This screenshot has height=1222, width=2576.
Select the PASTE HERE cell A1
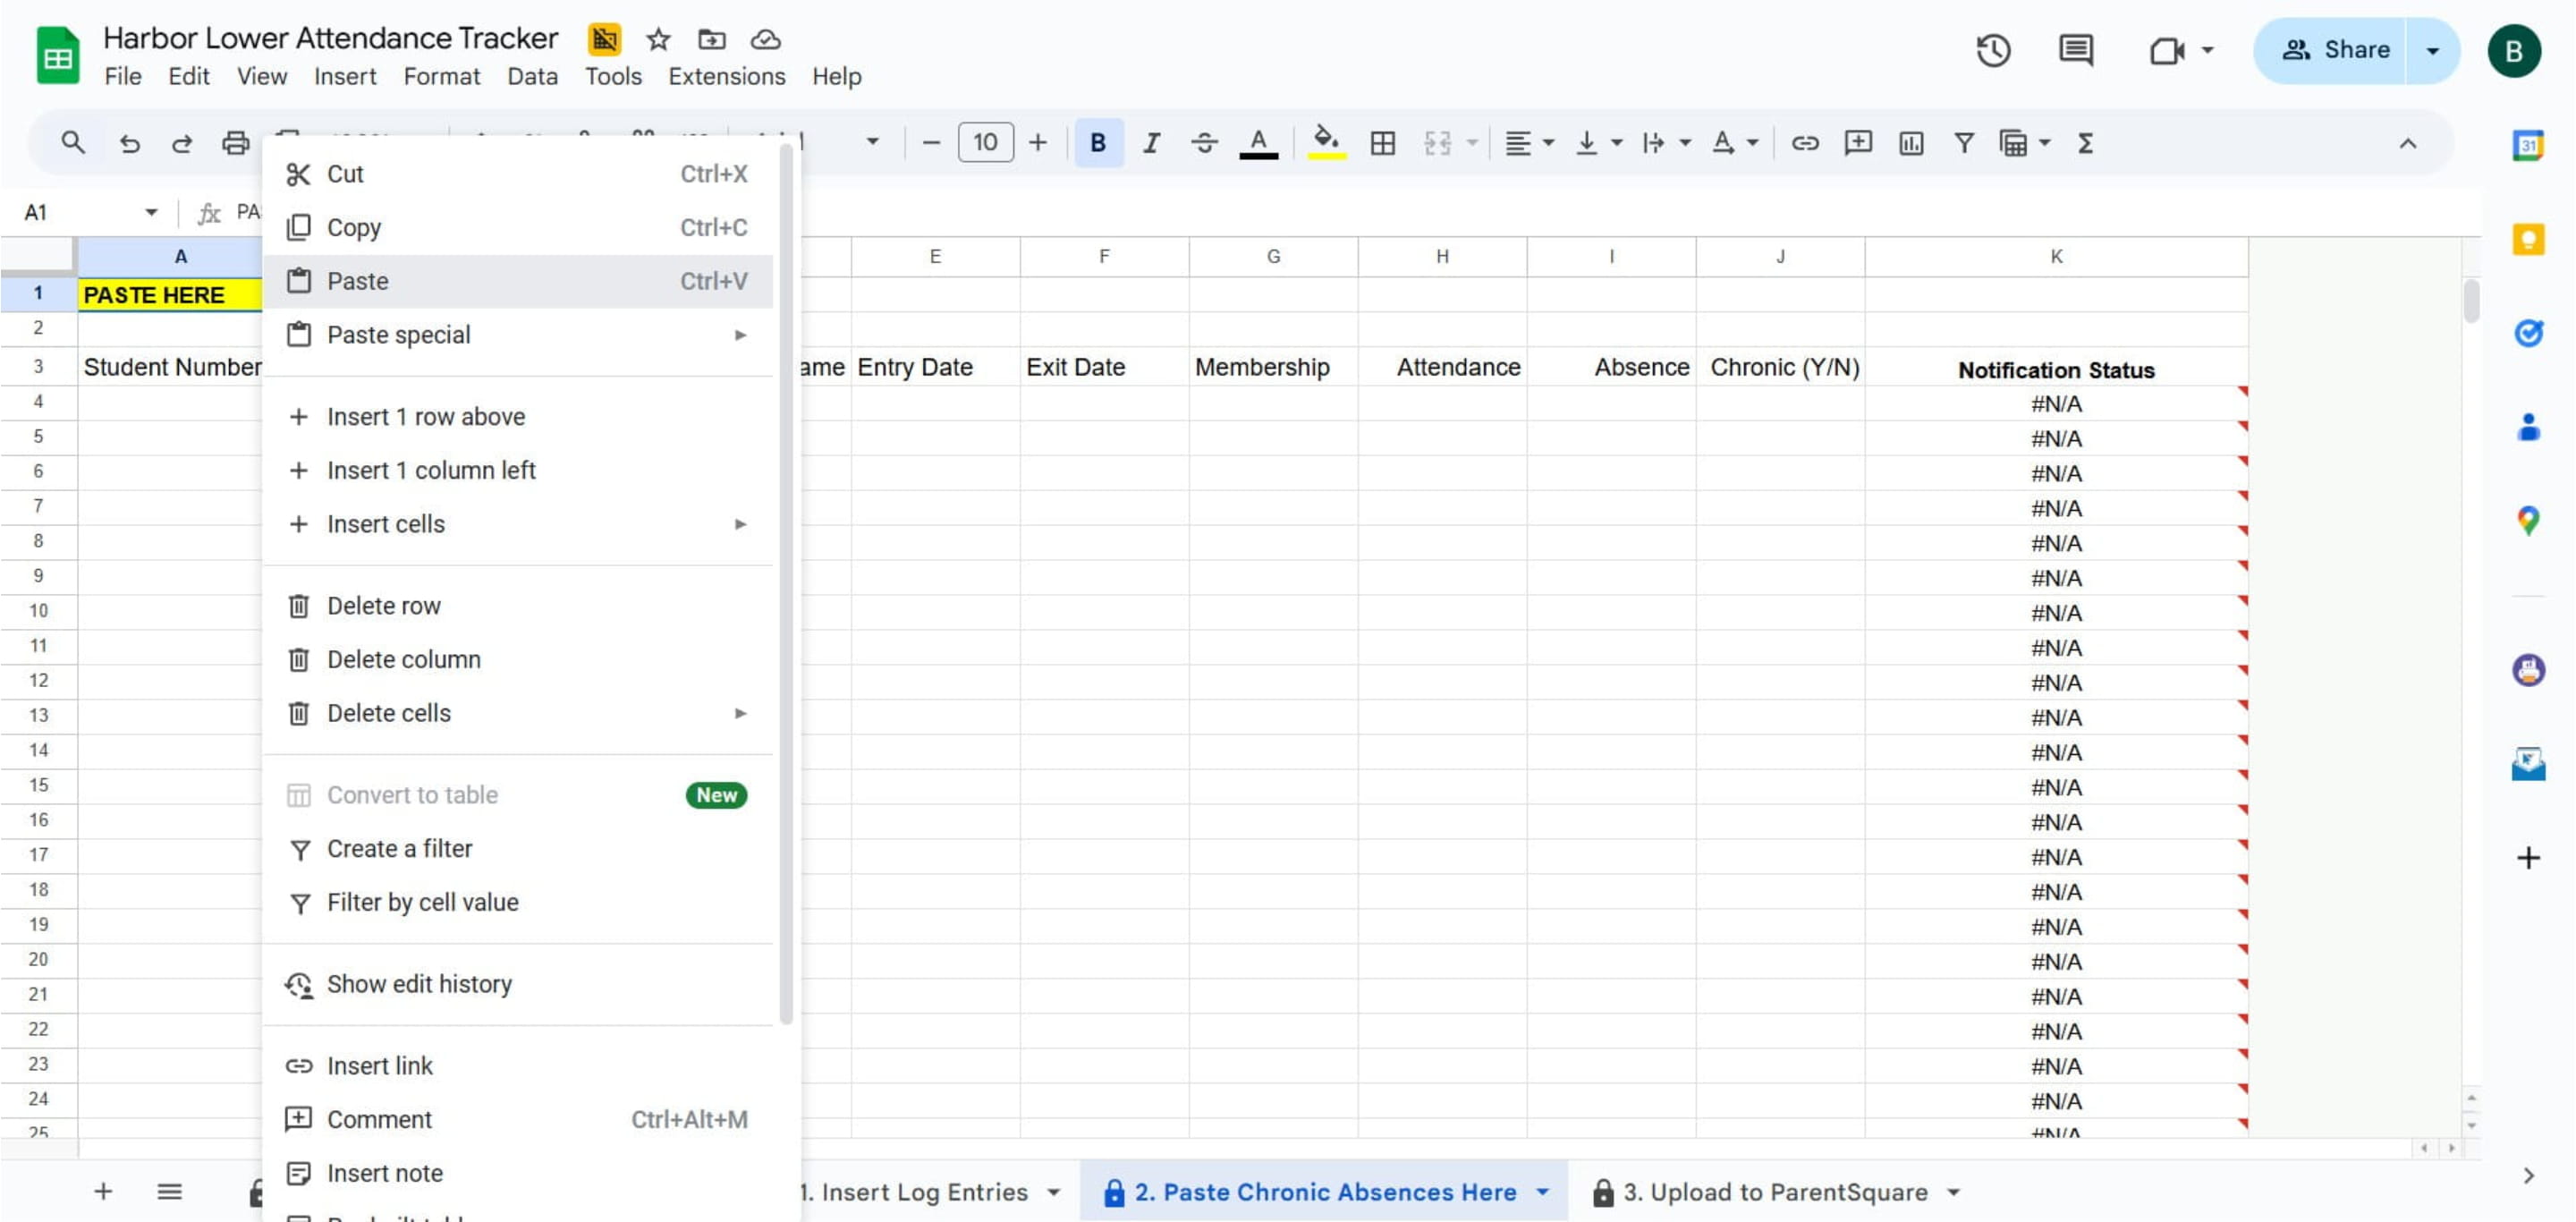click(x=170, y=295)
